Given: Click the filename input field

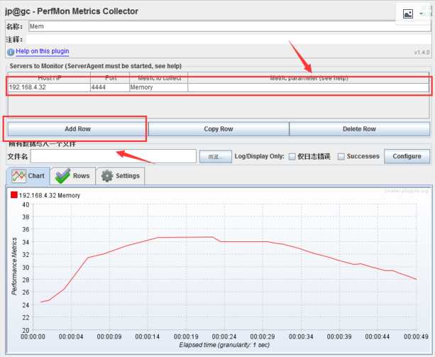Looking at the screenshot, I should 114,156.
